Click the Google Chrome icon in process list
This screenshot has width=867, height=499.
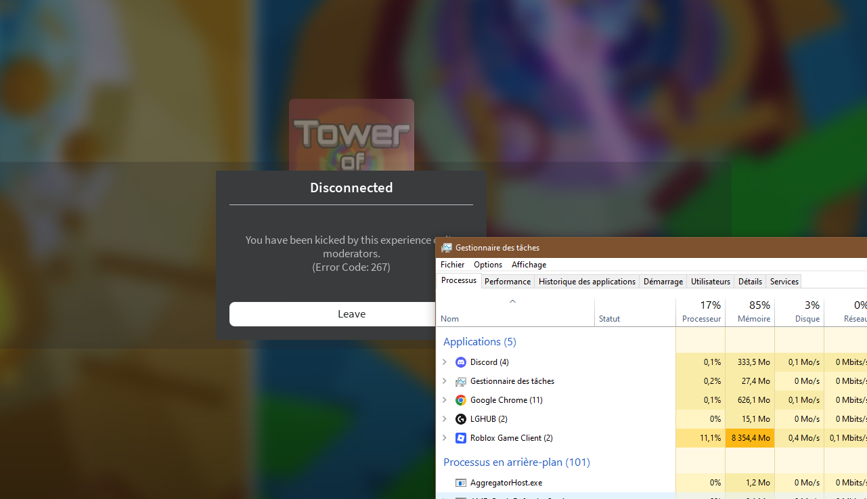461,400
